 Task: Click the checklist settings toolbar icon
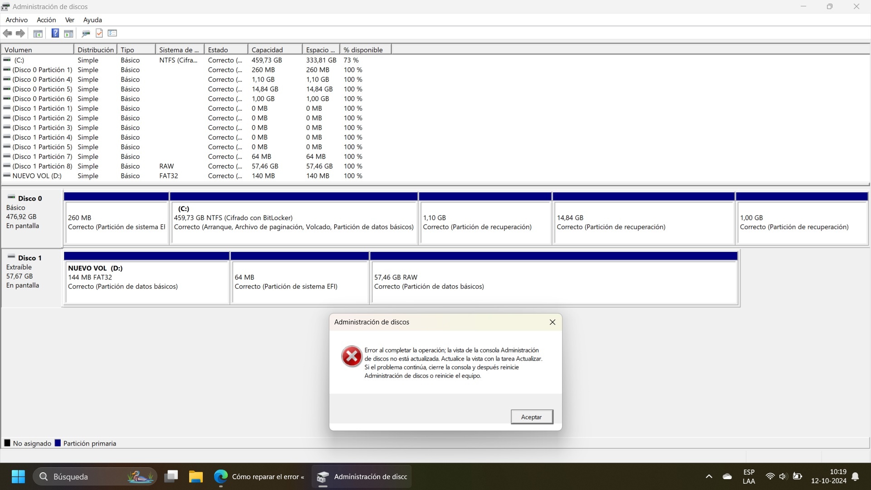113,33
